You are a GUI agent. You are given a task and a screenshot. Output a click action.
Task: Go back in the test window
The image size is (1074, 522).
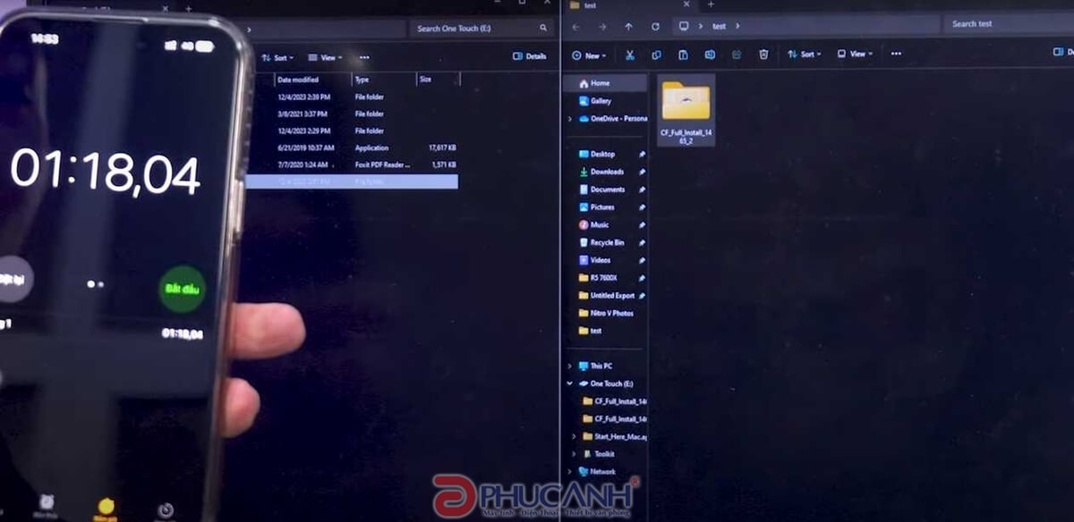click(x=575, y=26)
